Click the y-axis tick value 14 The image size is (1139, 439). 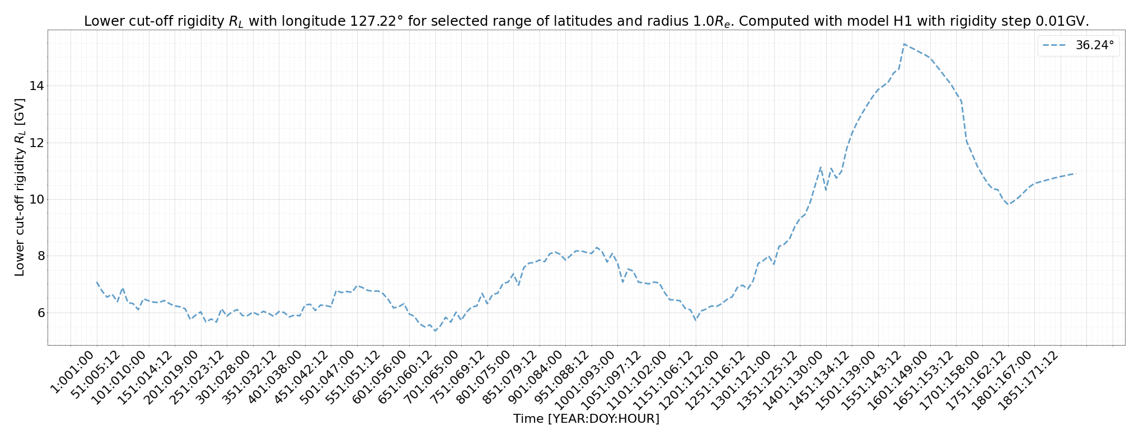[37, 86]
